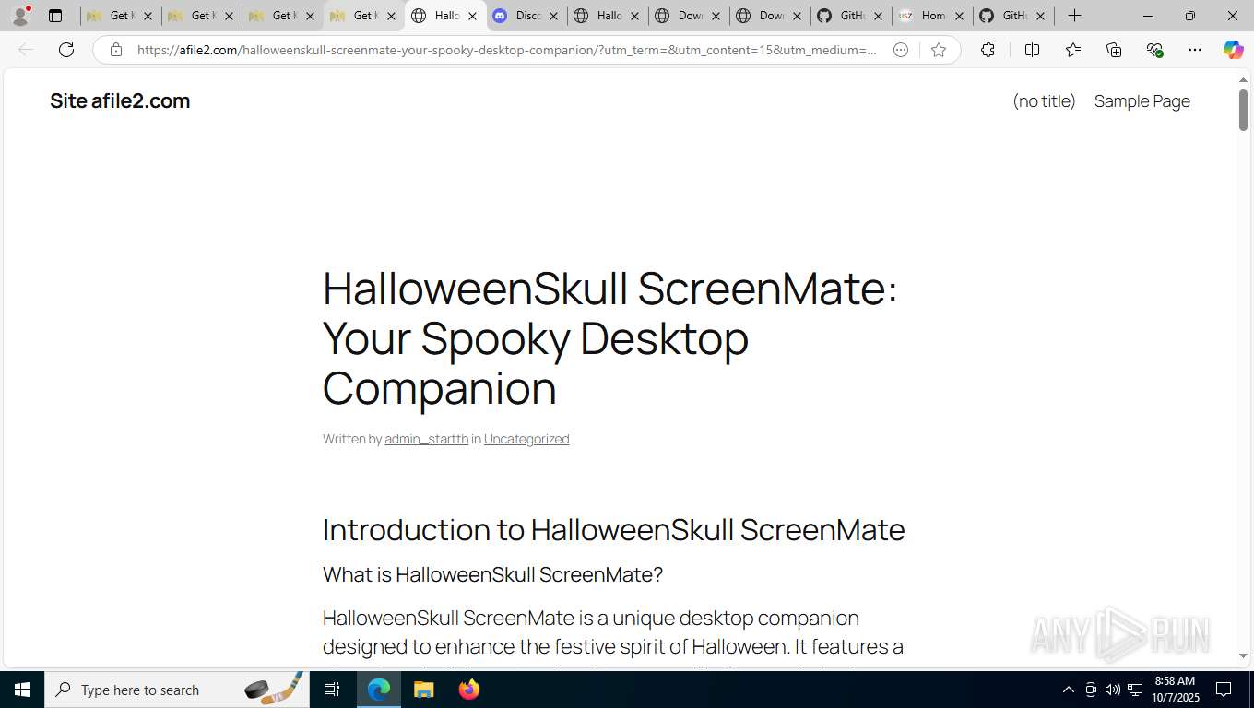Click the page scrollbar thumb

(1243, 110)
